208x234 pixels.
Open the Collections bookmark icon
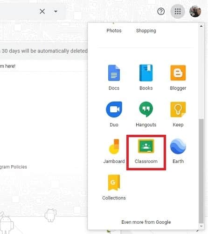coord(114,183)
